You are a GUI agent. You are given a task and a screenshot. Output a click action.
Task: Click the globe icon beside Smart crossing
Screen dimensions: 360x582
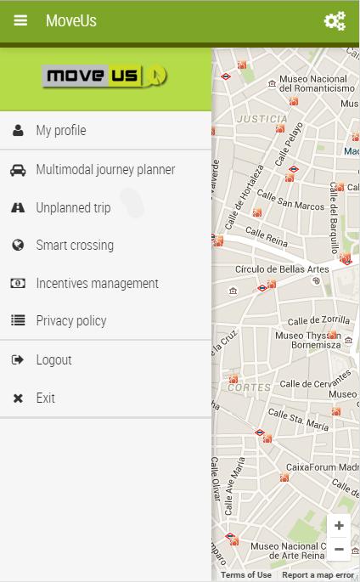18,246
